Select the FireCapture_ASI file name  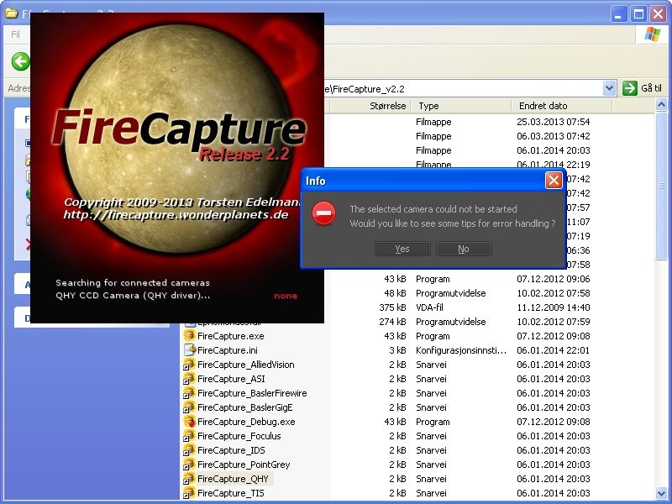coord(231,379)
